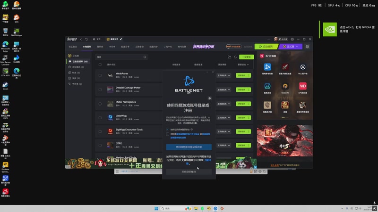Expand update strategy dropdown for Details! Damage Meter

[223, 90]
